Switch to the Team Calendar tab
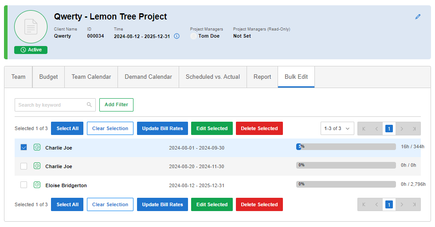 pyautogui.click(x=91, y=77)
